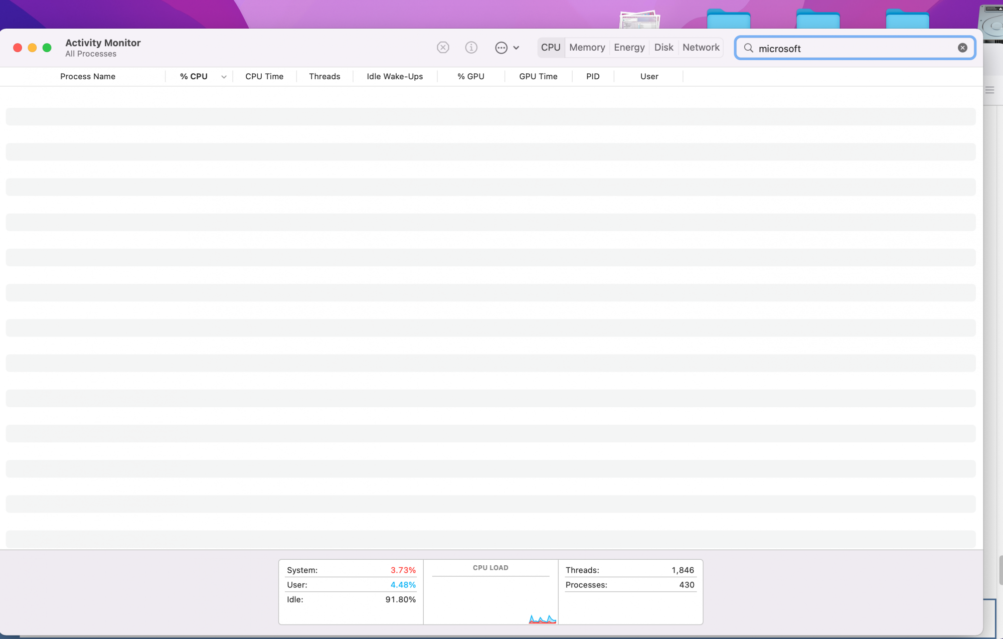Clear the microsoft search text

pyautogui.click(x=962, y=48)
